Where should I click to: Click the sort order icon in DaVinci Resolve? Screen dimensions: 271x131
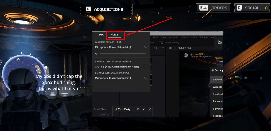coord(155,48)
